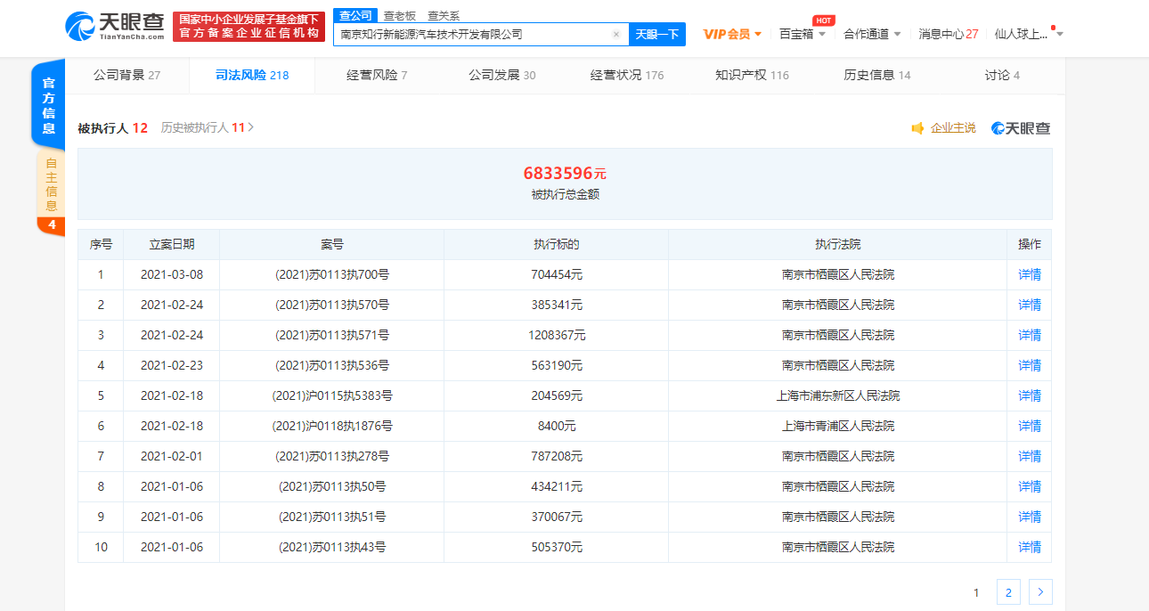Click total amount 6833596元

pyautogui.click(x=565, y=174)
